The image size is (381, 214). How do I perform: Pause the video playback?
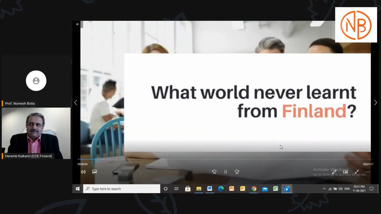pyautogui.click(x=225, y=172)
